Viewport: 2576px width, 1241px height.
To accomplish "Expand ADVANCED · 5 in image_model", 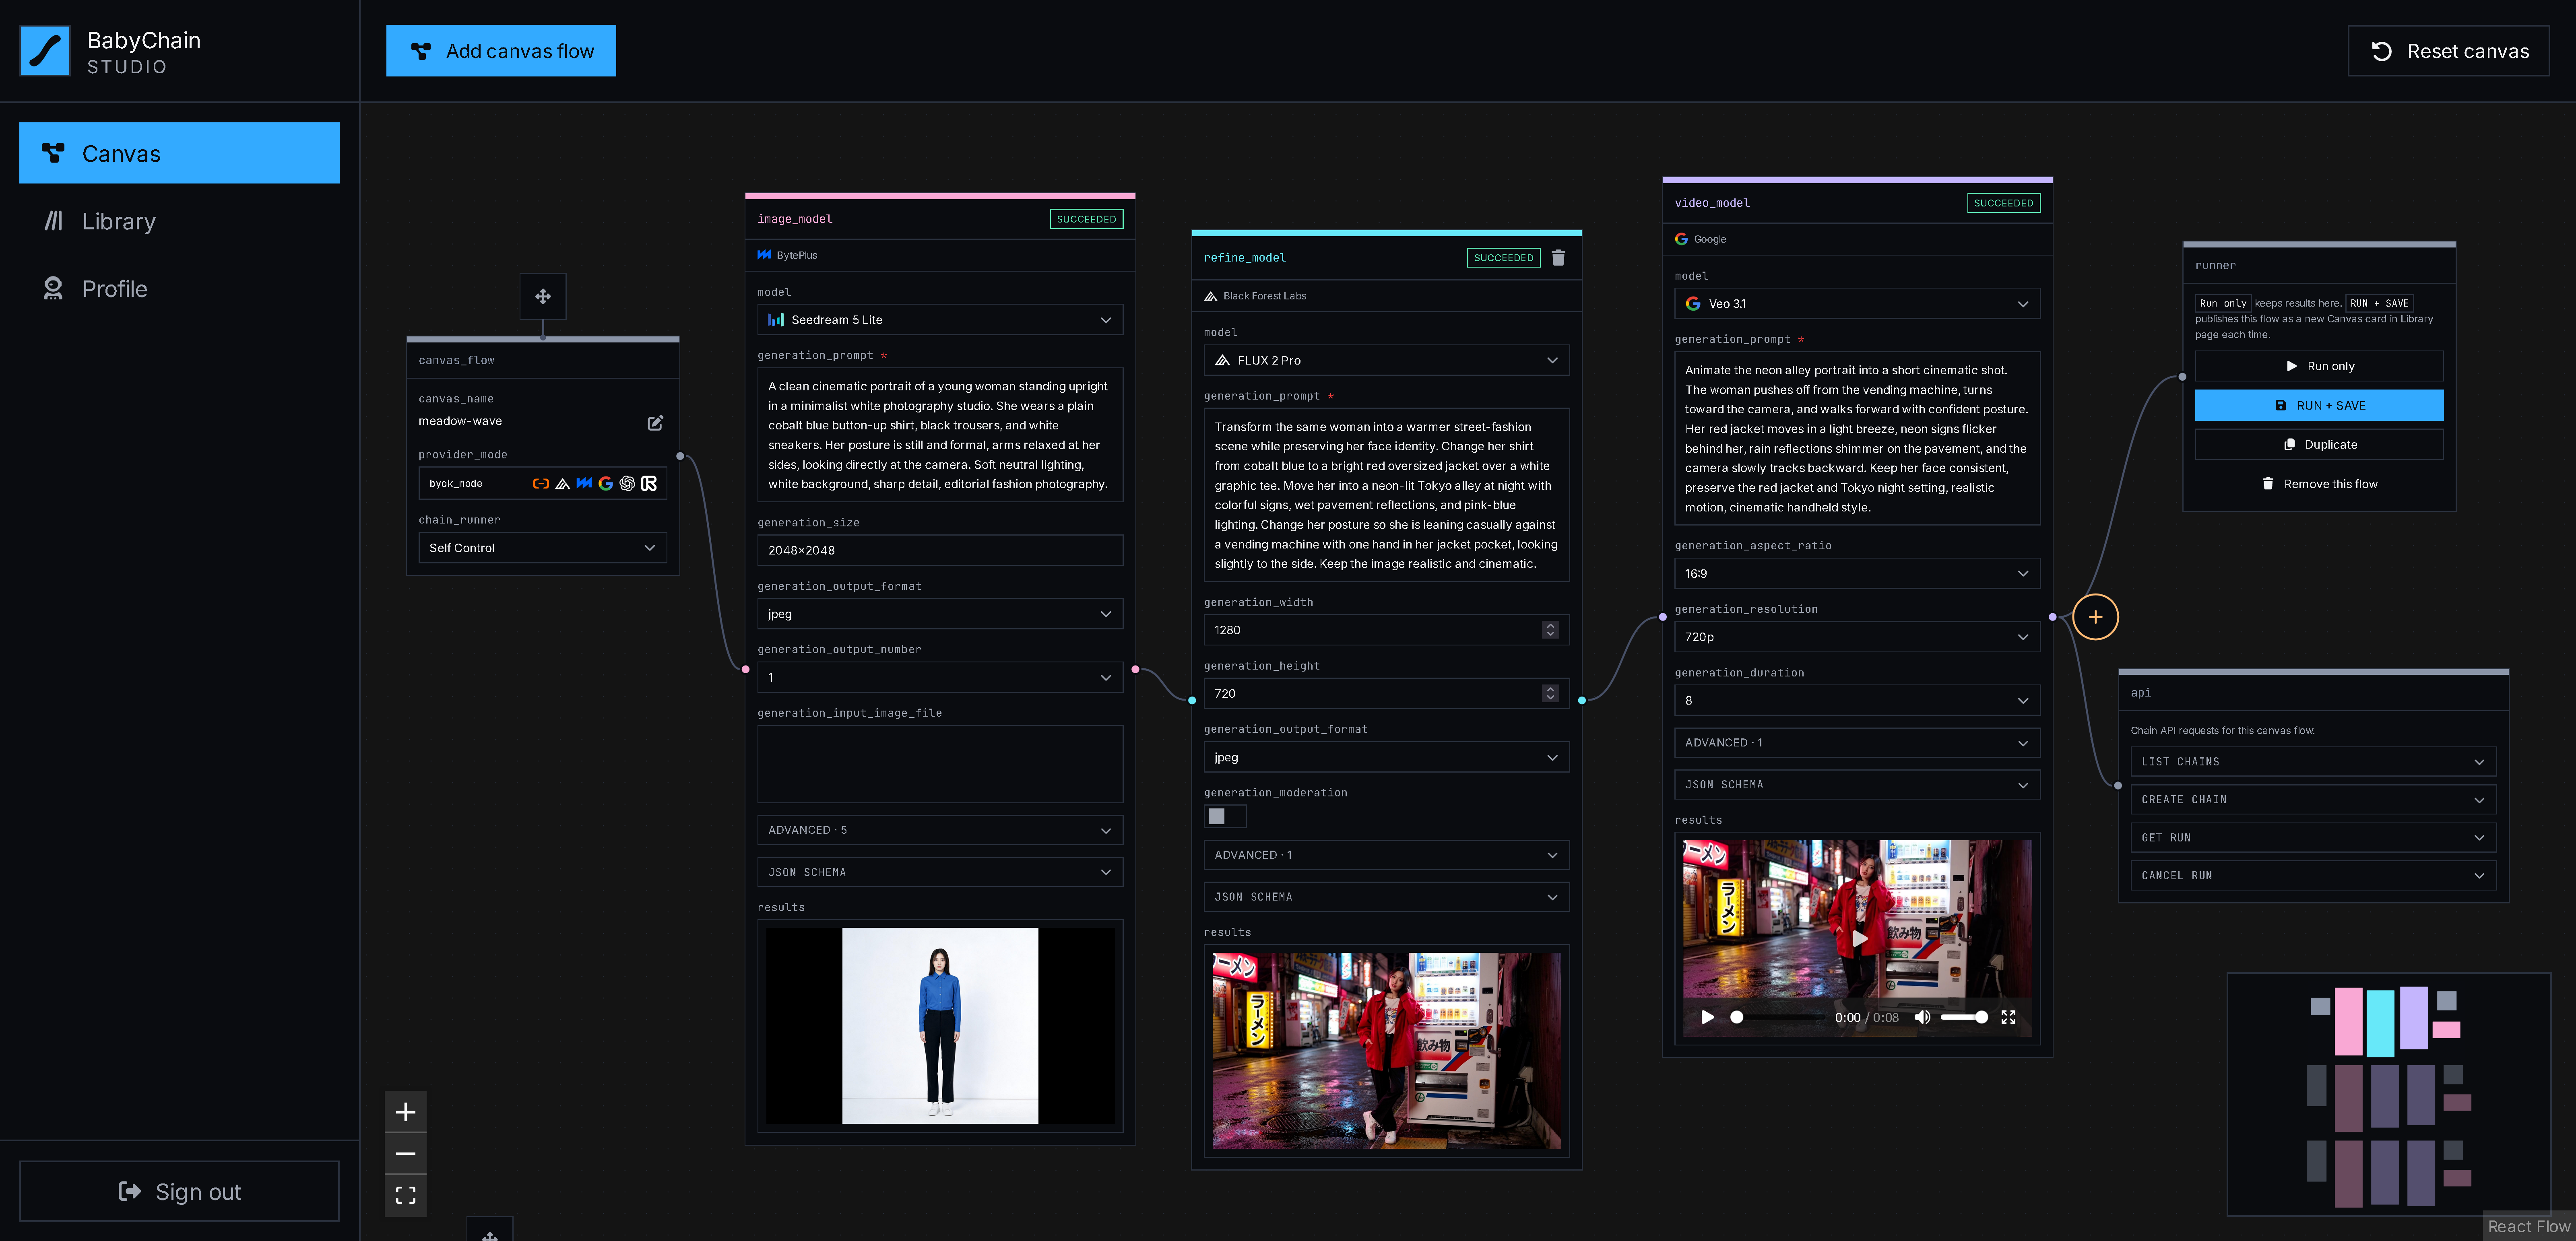I will pyautogui.click(x=940, y=830).
